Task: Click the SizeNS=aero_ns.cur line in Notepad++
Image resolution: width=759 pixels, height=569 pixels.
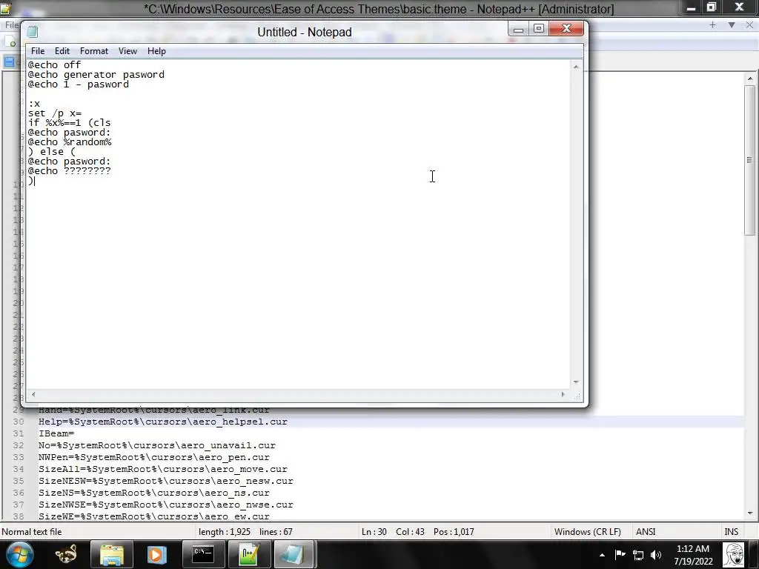Action: 154,493
